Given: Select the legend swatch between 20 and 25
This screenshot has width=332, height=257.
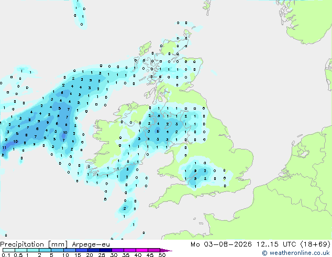Looking at the screenshot, I should [93, 250].
